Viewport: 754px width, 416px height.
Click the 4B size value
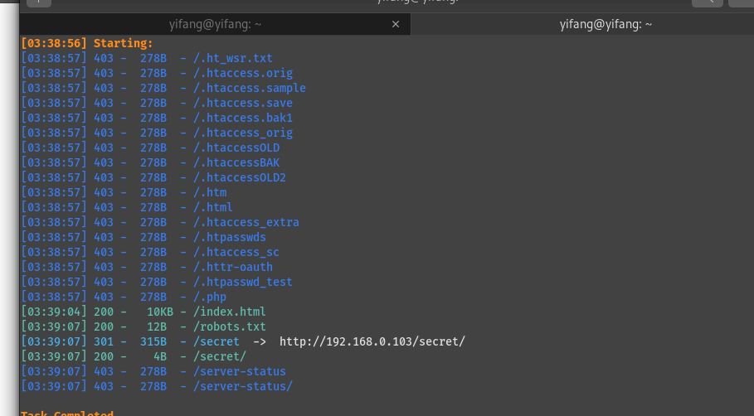[x=160, y=356]
